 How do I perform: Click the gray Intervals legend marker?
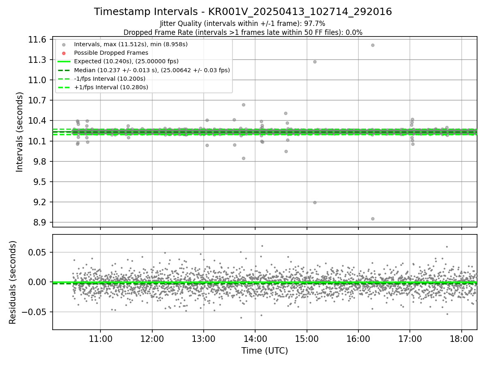coord(64,45)
